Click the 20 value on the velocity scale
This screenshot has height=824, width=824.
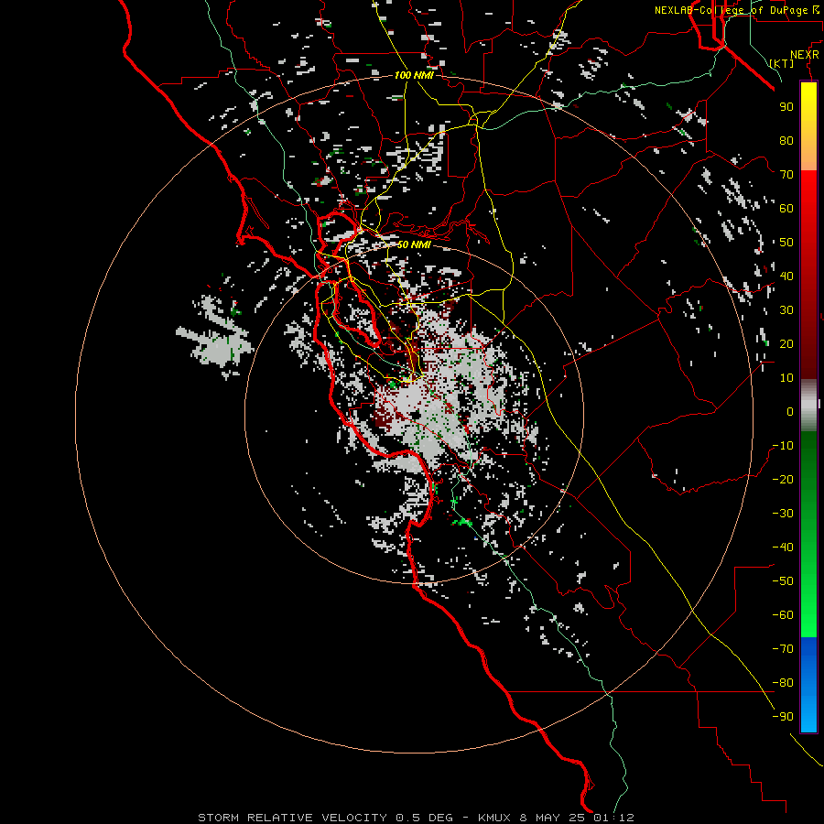pos(786,343)
